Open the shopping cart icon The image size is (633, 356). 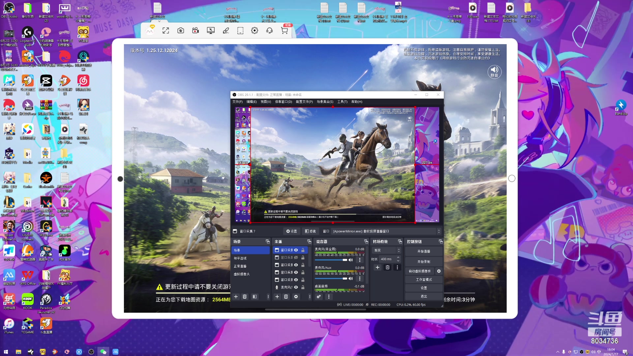click(x=285, y=31)
